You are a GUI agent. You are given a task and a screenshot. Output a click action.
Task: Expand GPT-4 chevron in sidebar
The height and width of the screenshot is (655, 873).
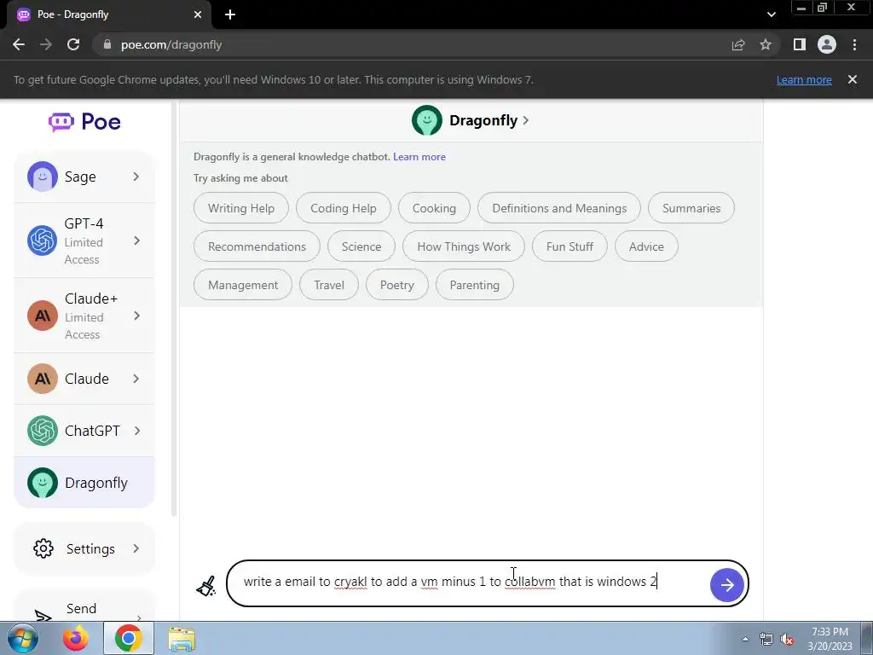point(136,241)
